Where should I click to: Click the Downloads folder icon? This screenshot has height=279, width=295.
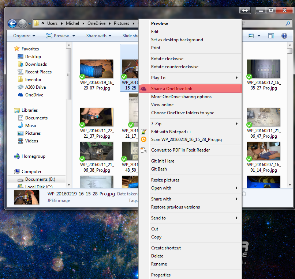[20, 64]
